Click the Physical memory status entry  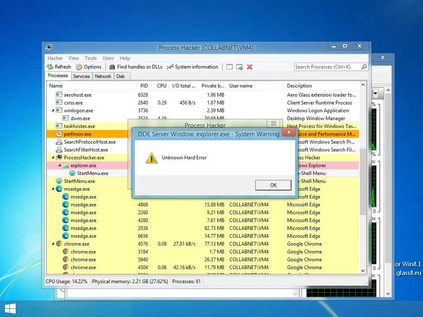tap(130, 282)
